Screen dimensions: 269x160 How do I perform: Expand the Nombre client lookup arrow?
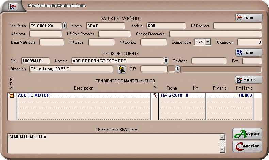coord(166,61)
